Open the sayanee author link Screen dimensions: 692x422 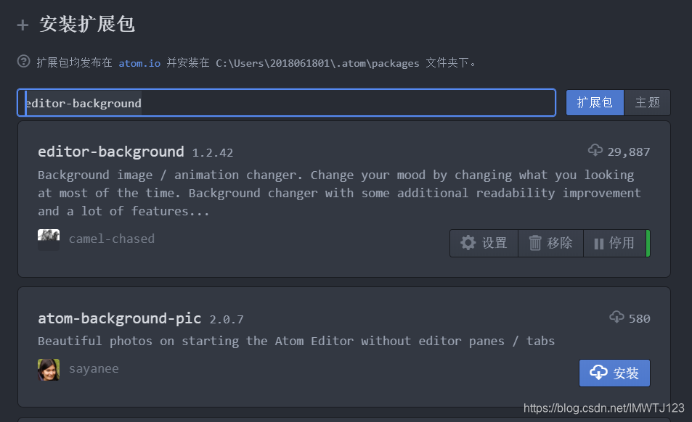tap(94, 368)
